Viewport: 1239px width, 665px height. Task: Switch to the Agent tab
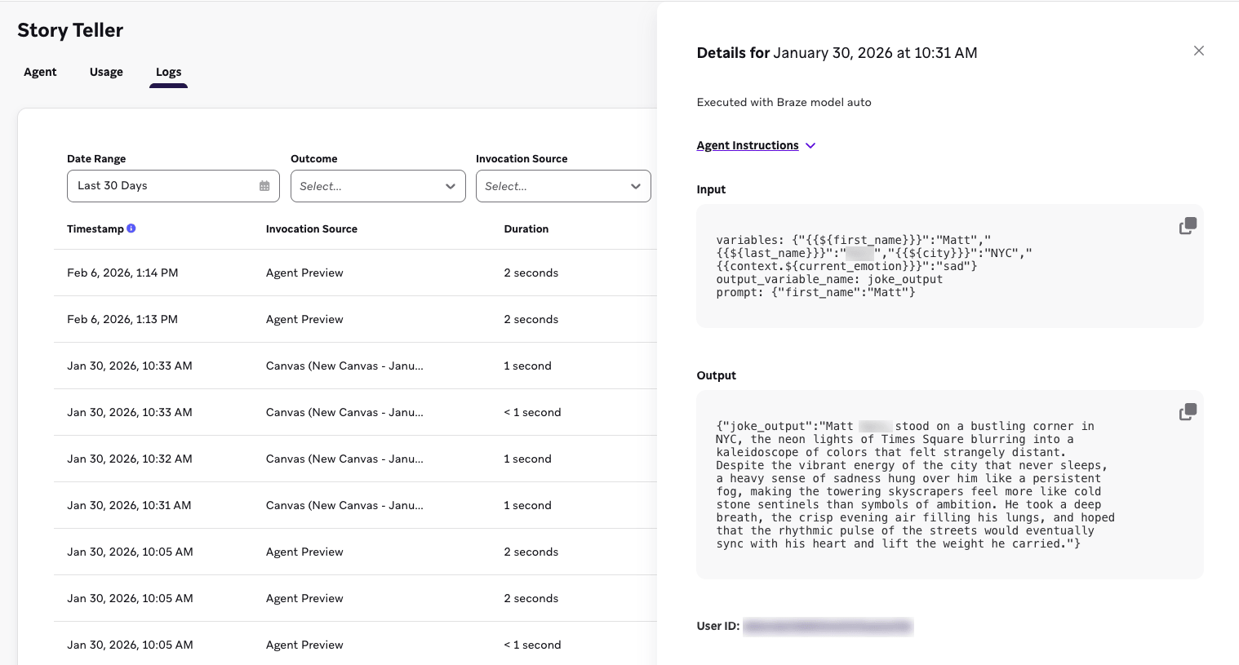40,72
